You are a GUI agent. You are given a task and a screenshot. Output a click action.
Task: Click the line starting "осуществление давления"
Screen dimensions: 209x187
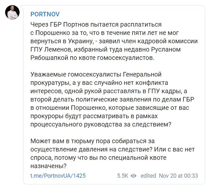pyautogui.click(x=113, y=149)
